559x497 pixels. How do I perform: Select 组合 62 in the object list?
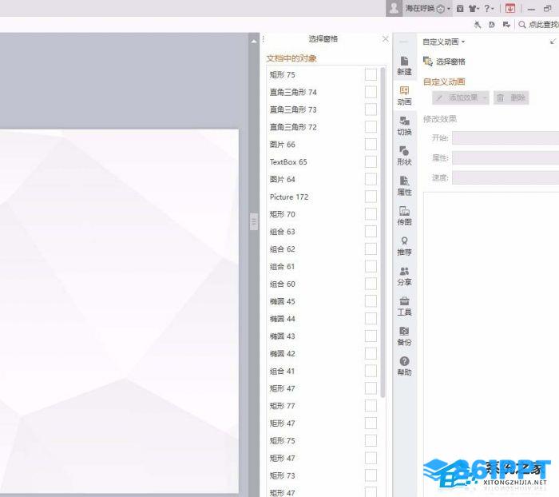[283, 249]
